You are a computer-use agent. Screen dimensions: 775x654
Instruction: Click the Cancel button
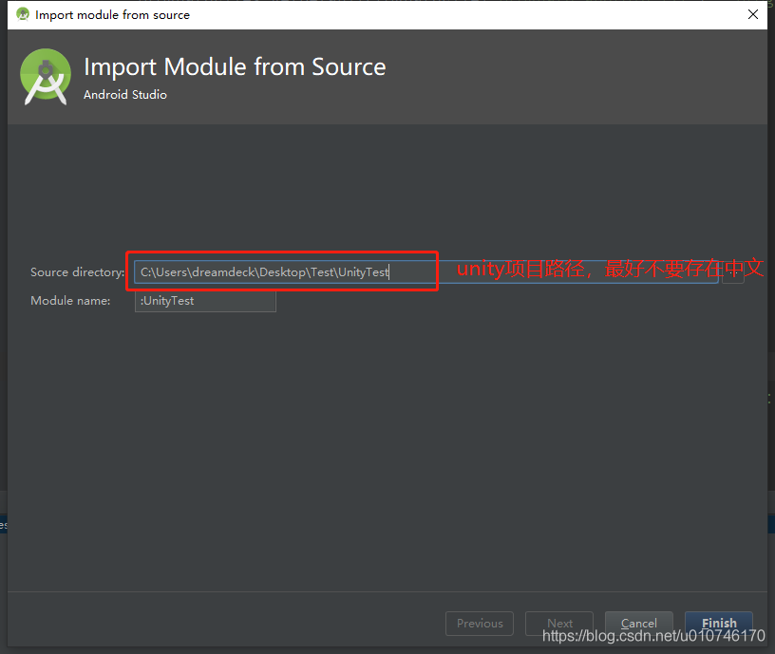pos(638,623)
